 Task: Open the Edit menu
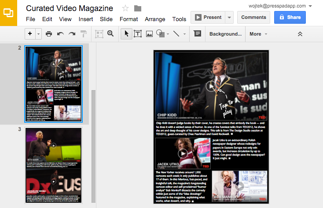[x=47, y=19]
